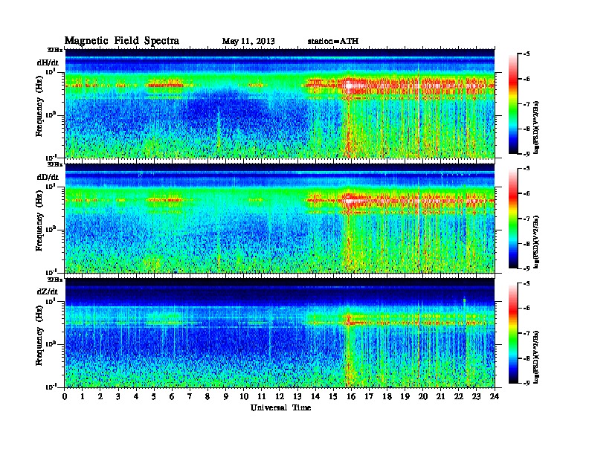This screenshot has width=589, height=455.
Task: Click inside the dZ/dt spectrogram plot
Action: (x=280, y=333)
